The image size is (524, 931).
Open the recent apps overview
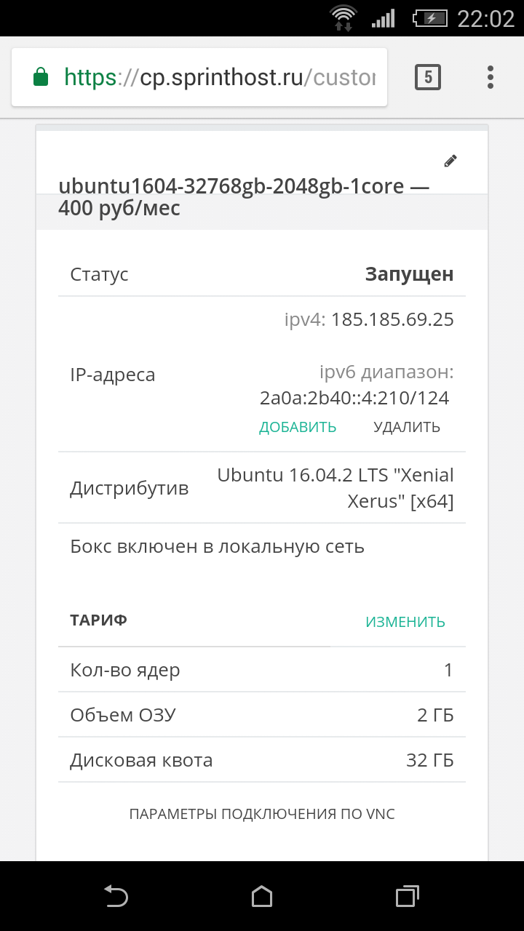coord(407,896)
